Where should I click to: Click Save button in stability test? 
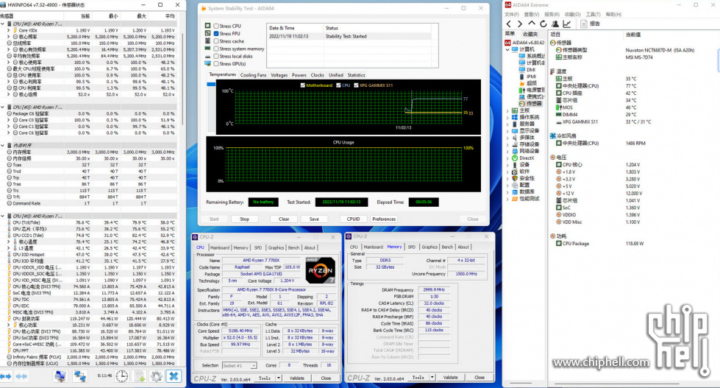click(314, 219)
